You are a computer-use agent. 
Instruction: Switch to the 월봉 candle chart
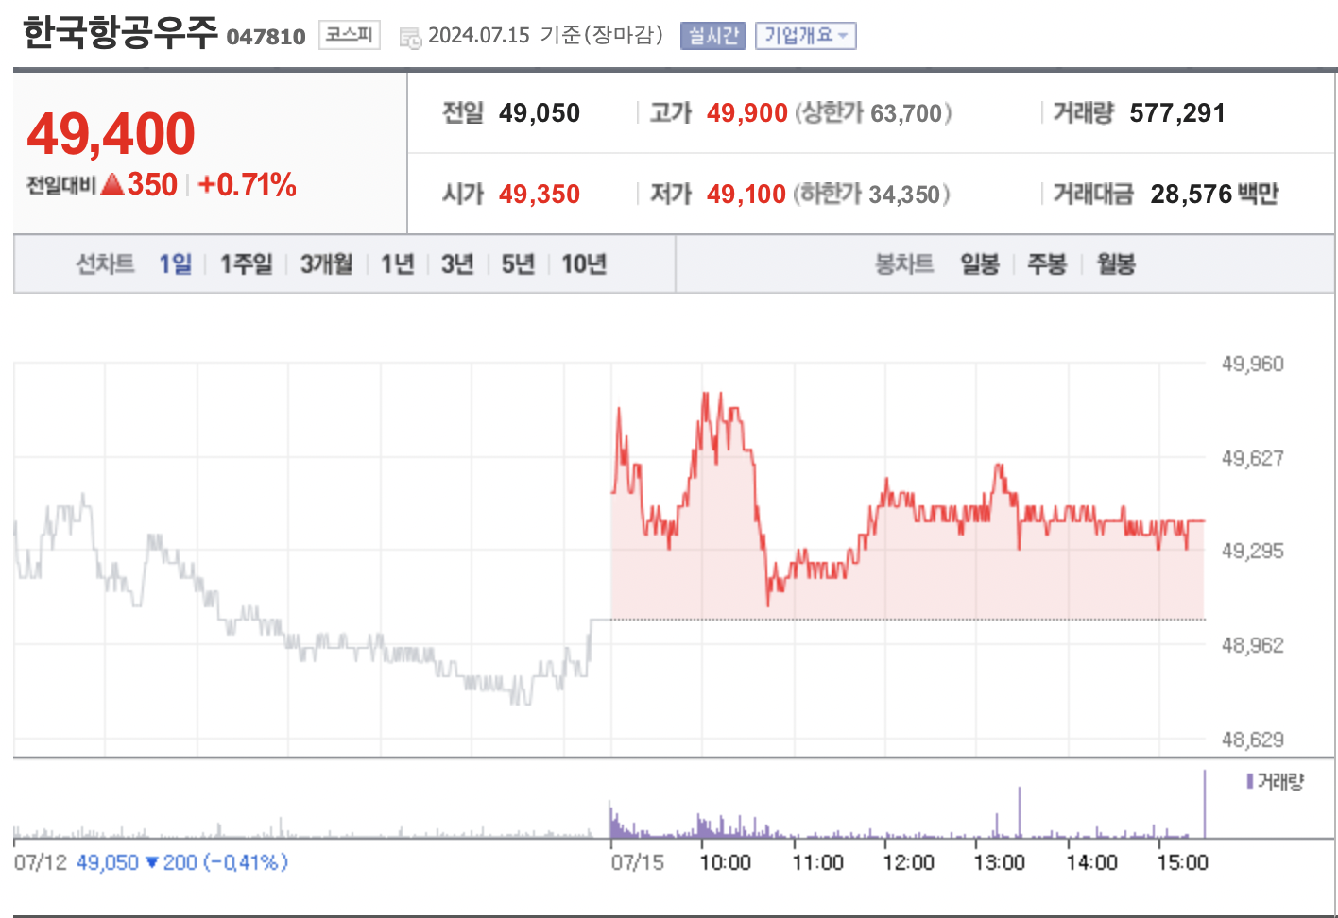point(1116,263)
